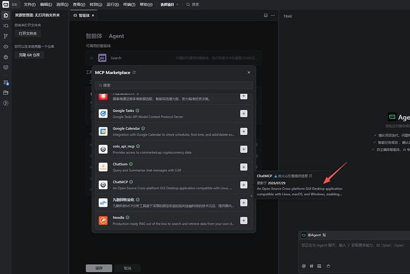Close the MCP Marketplace dialog
The image size is (410, 274).
(248, 73)
